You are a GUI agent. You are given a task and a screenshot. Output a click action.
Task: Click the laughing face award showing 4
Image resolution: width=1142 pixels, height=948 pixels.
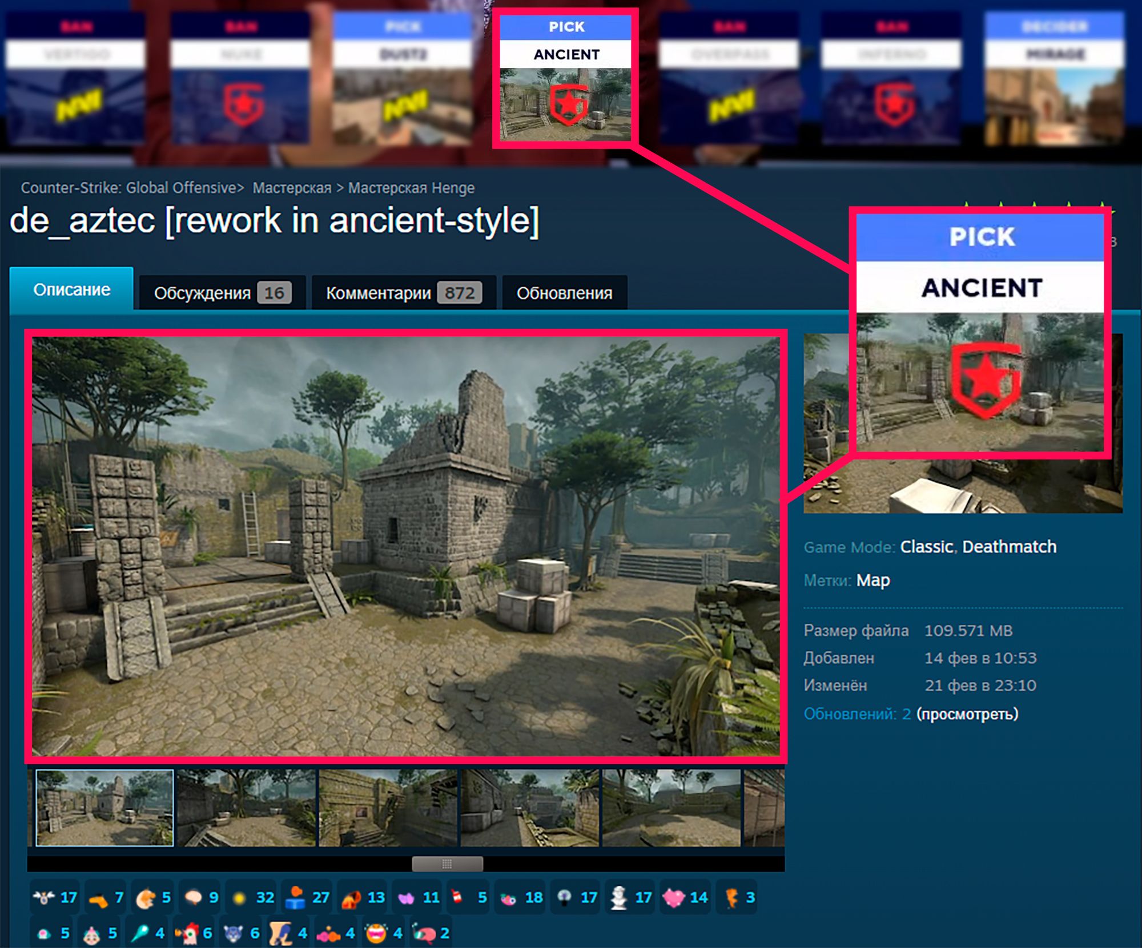click(x=384, y=933)
